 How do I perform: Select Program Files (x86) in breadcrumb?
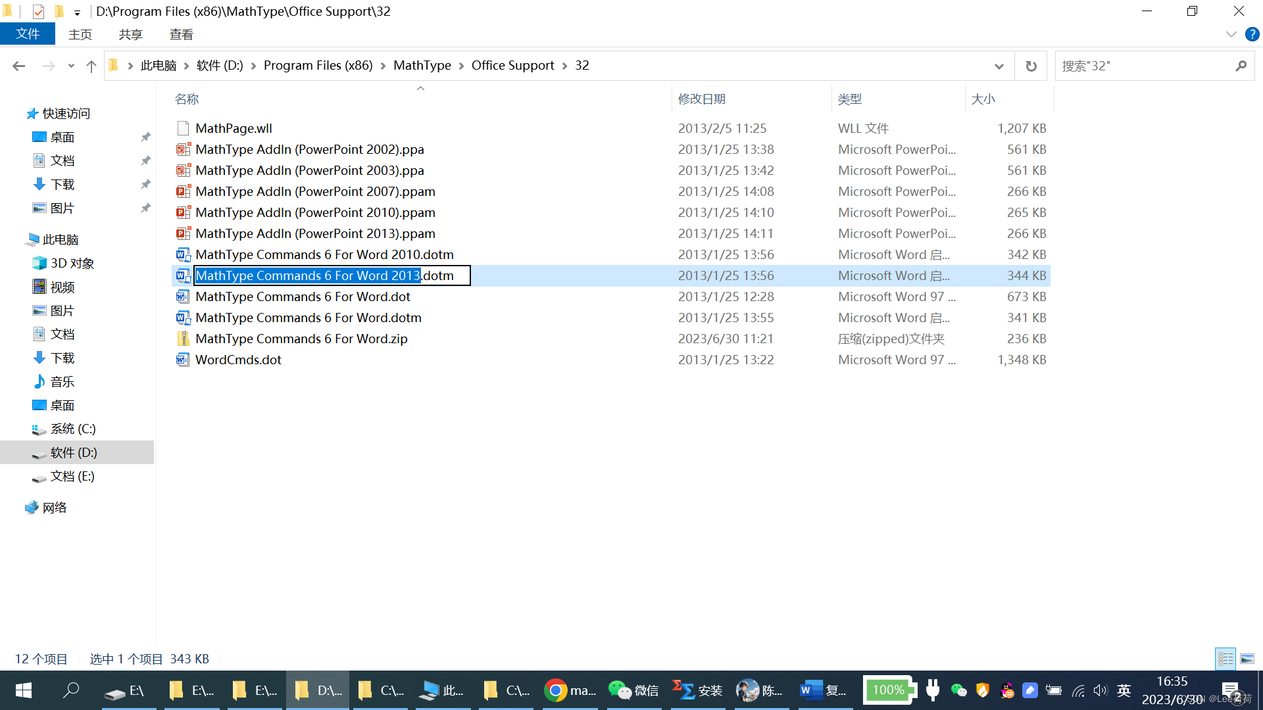click(318, 65)
